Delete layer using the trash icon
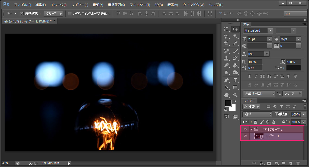The width and height of the screenshot is (309, 167). pyautogui.click(x=298, y=163)
